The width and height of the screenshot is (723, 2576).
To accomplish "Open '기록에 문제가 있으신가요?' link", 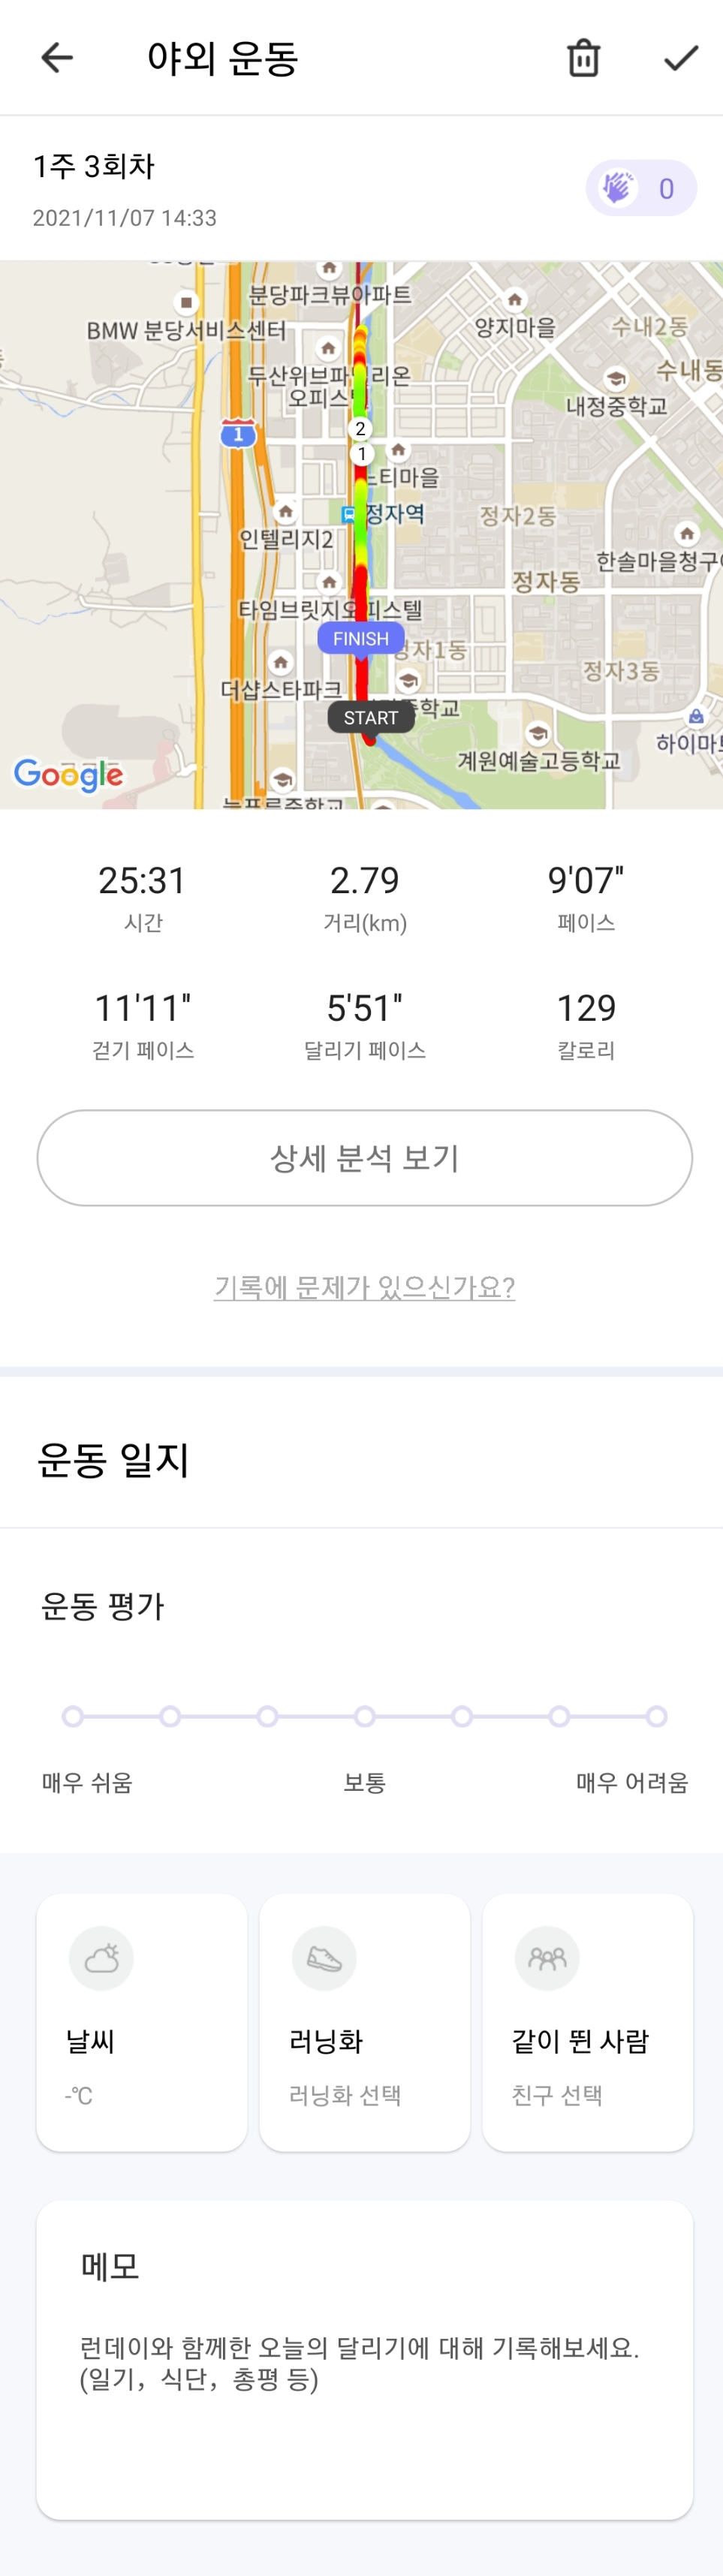I will coord(365,1287).
